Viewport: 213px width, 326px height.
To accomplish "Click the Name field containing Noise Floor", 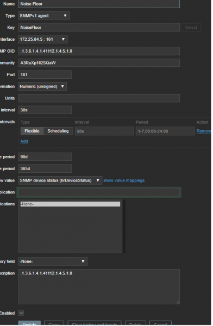I will click(x=99, y=4).
